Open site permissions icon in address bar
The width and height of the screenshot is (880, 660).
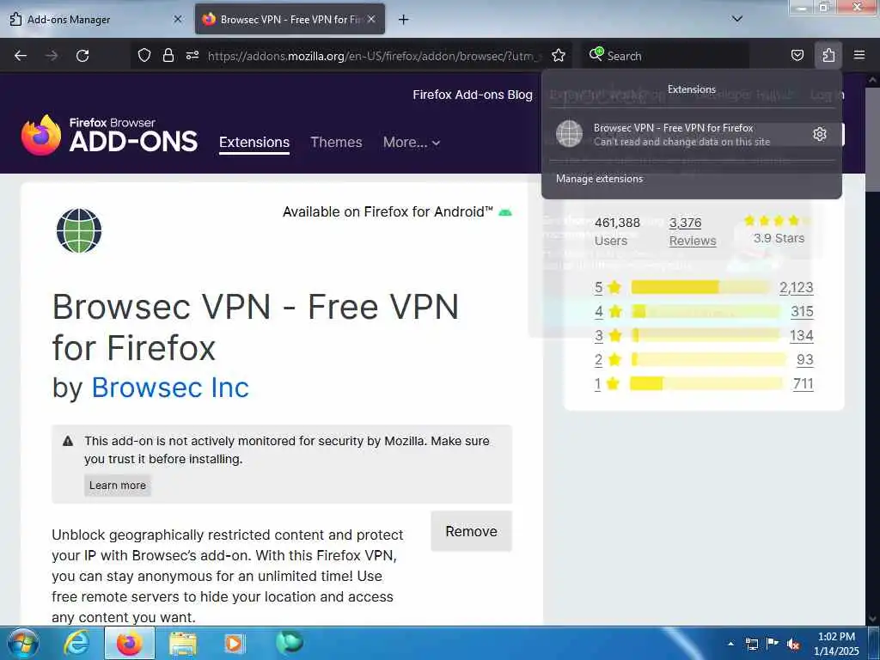(x=192, y=55)
